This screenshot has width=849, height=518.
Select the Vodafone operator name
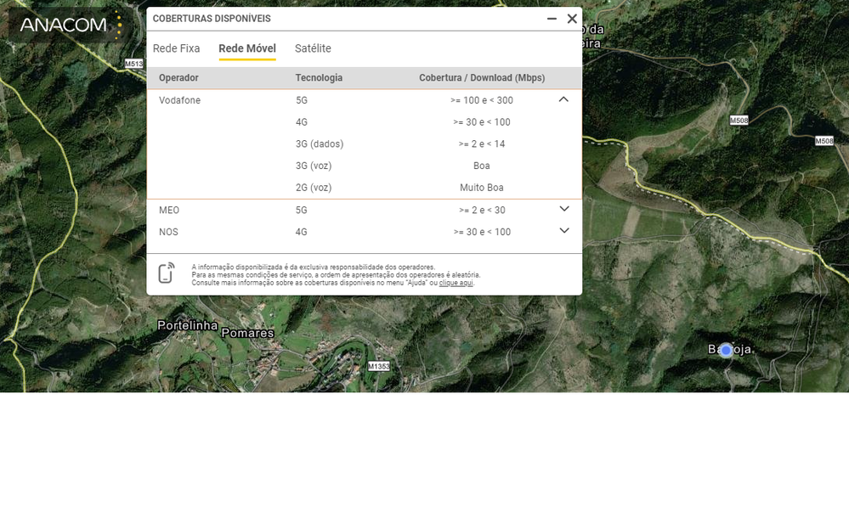[x=179, y=100]
